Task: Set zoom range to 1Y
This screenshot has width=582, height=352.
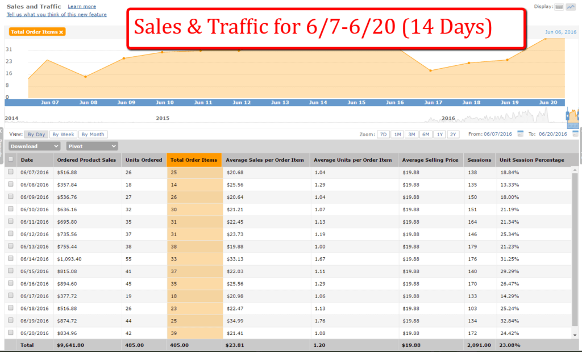Action: pos(439,135)
